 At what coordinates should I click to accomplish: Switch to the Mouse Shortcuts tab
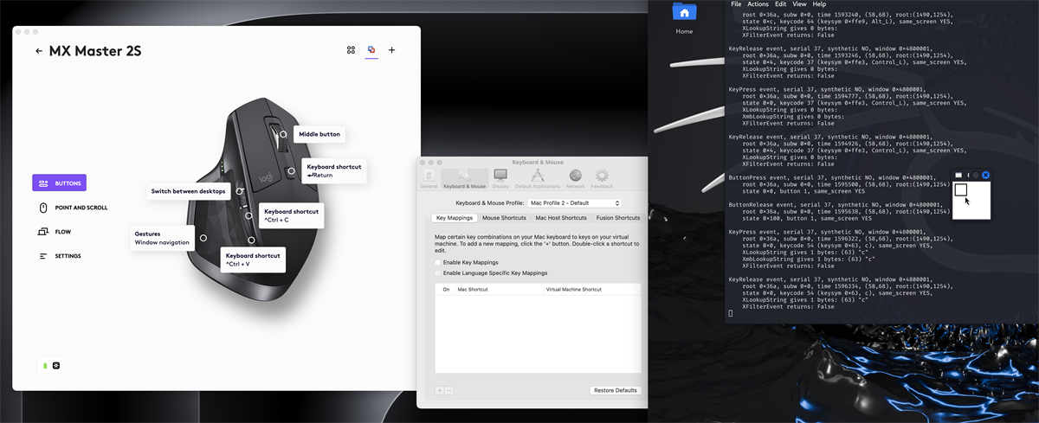click(504, 218)
